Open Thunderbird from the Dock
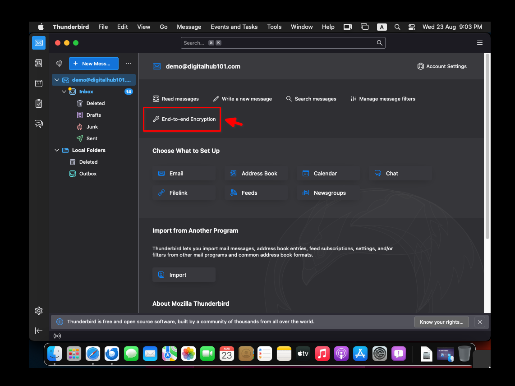 (x=112, y=354)
